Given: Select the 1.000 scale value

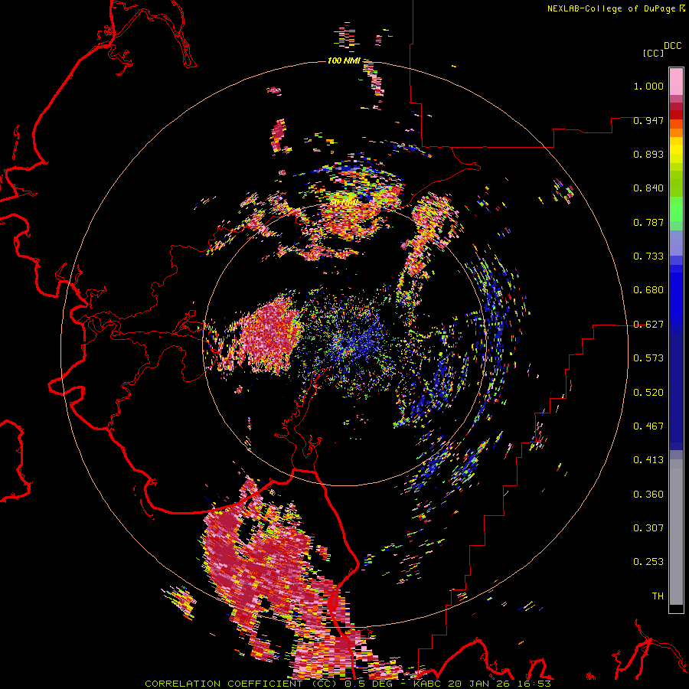Looking at the screenshot, I should [648, 86].
